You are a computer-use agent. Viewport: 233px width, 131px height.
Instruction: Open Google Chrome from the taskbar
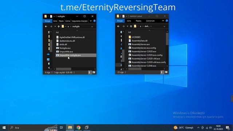[79, 128]
